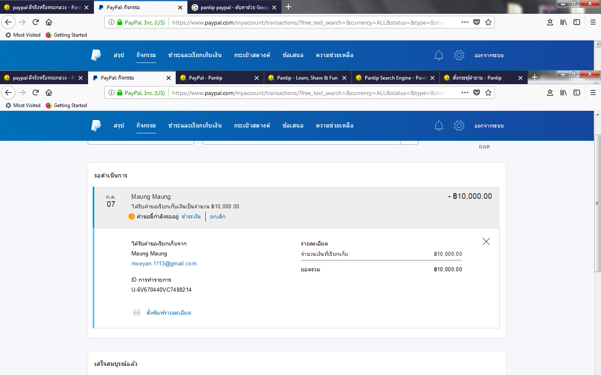
Task: Click ออกจากระบบ in the front window
Action: pos(489,126)
